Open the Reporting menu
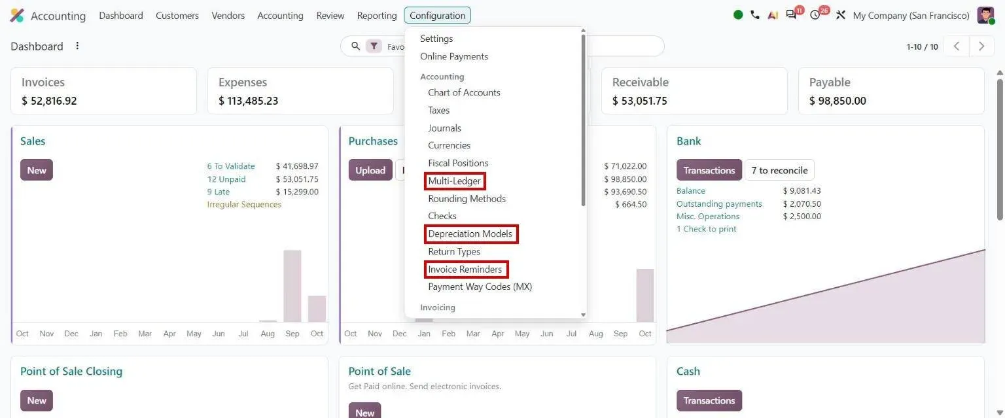Viewport: 1005px width, 418px height. click(x=377, y=15)
